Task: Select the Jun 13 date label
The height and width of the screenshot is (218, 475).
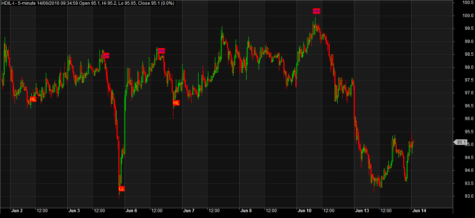Action: [362, 211]
